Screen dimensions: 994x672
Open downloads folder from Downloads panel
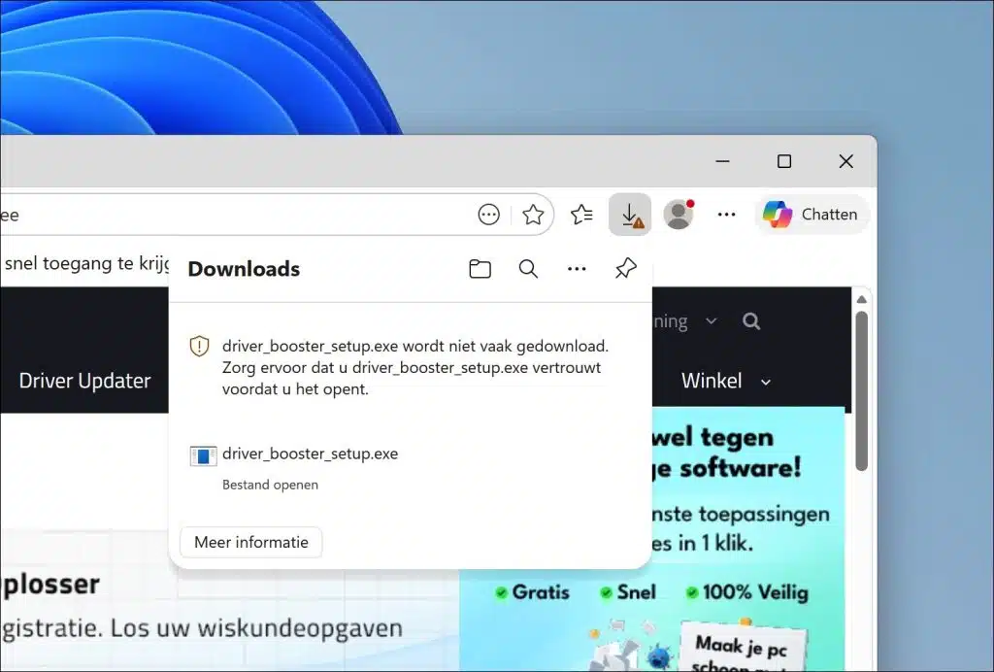click(480, 269)
